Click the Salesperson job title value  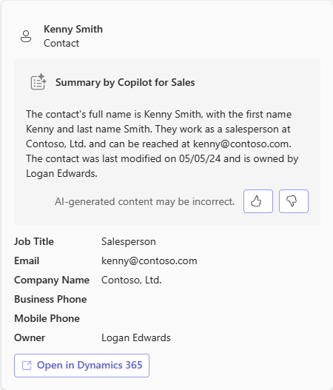(x=129, y=242)
